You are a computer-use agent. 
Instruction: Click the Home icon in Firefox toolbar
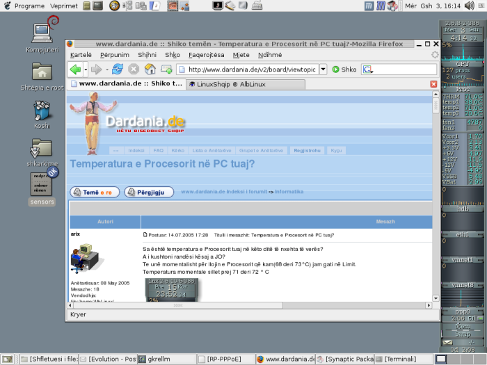(x=150, y=70)
